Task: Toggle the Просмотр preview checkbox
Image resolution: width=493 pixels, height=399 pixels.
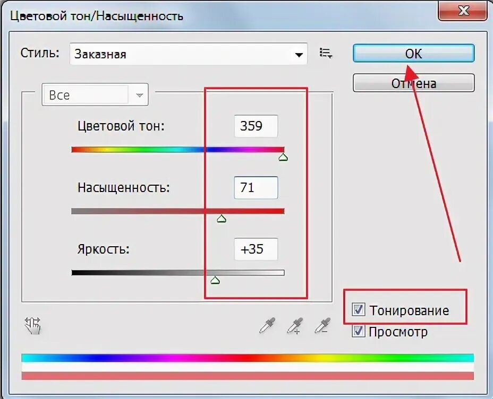Action: point(358,331)
